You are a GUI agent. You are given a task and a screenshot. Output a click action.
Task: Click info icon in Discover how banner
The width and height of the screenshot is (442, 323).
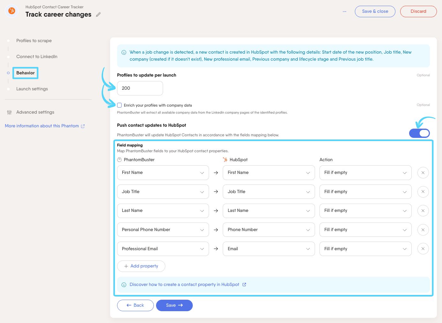(x=124, y=285)
